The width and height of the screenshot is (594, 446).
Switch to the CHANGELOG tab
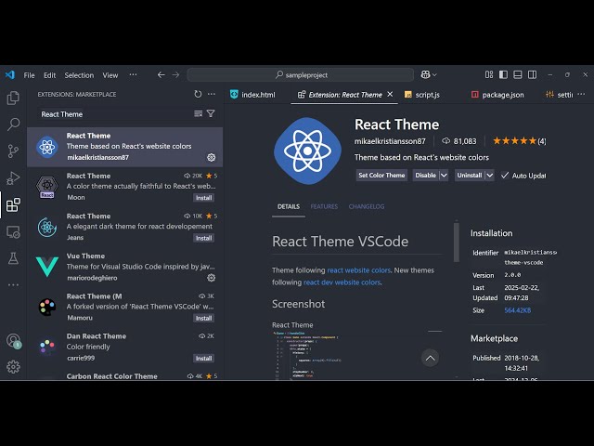click(x=366, y=206)
